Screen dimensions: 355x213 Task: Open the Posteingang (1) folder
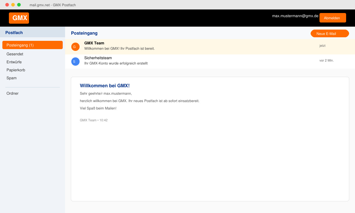coord(33,45)
